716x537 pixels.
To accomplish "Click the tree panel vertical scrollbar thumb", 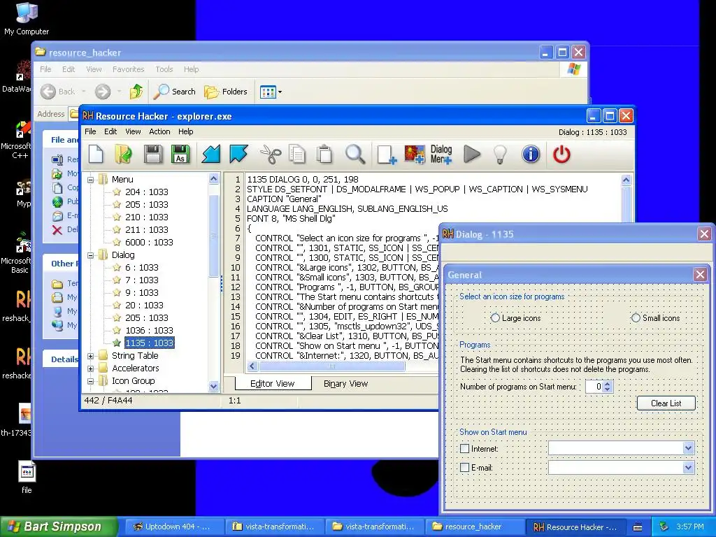I will 214,236.
